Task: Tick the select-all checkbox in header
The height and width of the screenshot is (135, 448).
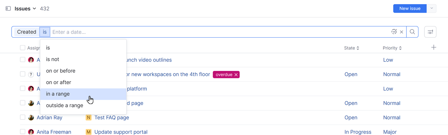Action: pos(22,48)
